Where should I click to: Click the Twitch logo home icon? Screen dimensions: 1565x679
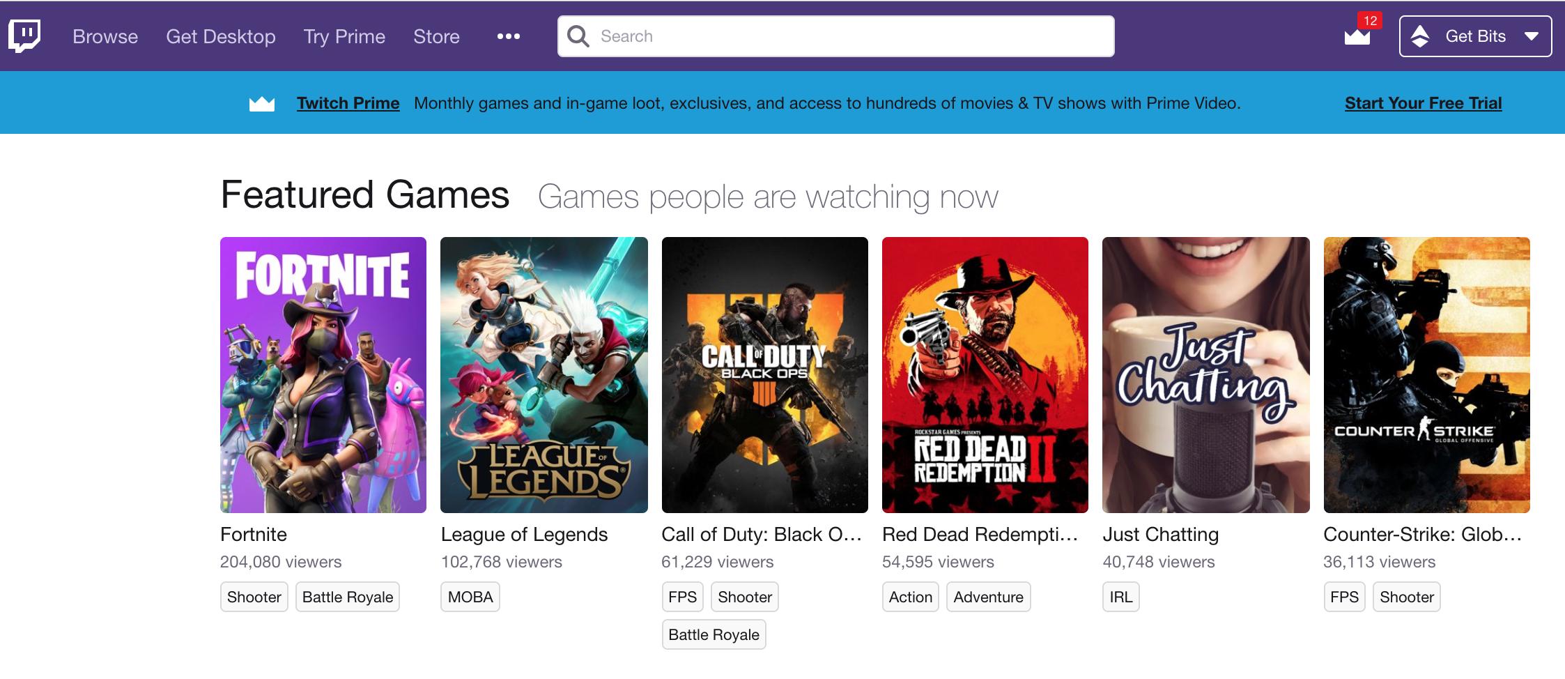(24, 36)
